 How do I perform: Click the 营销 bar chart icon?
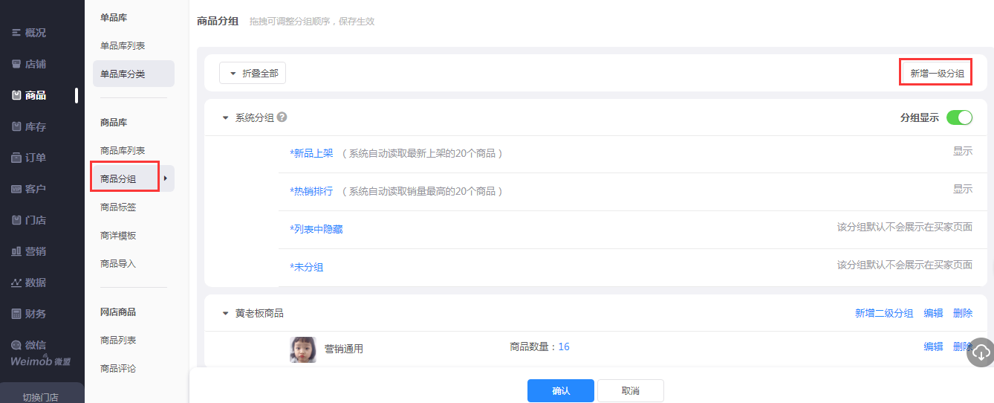pyautogui.click(x=16, y=251)
